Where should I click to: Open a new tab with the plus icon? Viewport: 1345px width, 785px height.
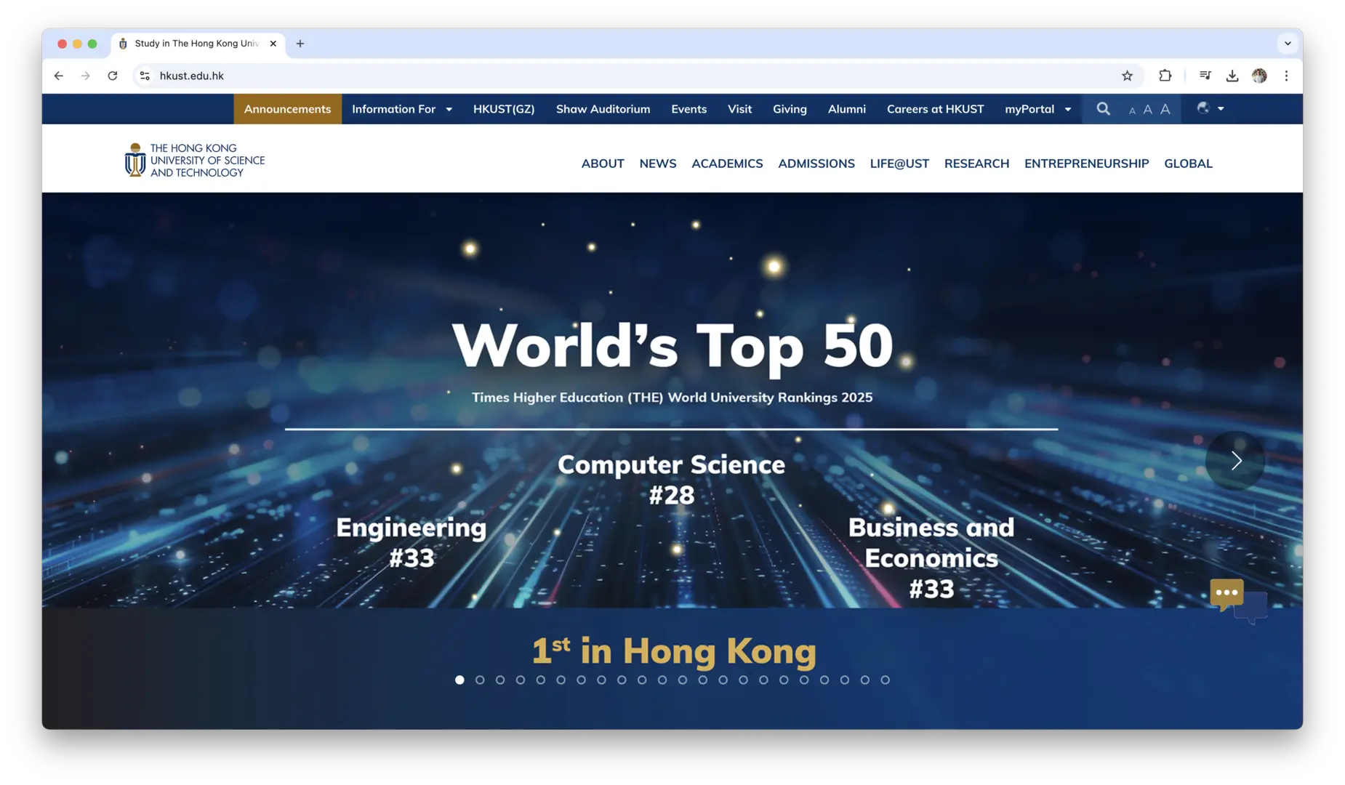pyautogui.click(x=300, y=44)
